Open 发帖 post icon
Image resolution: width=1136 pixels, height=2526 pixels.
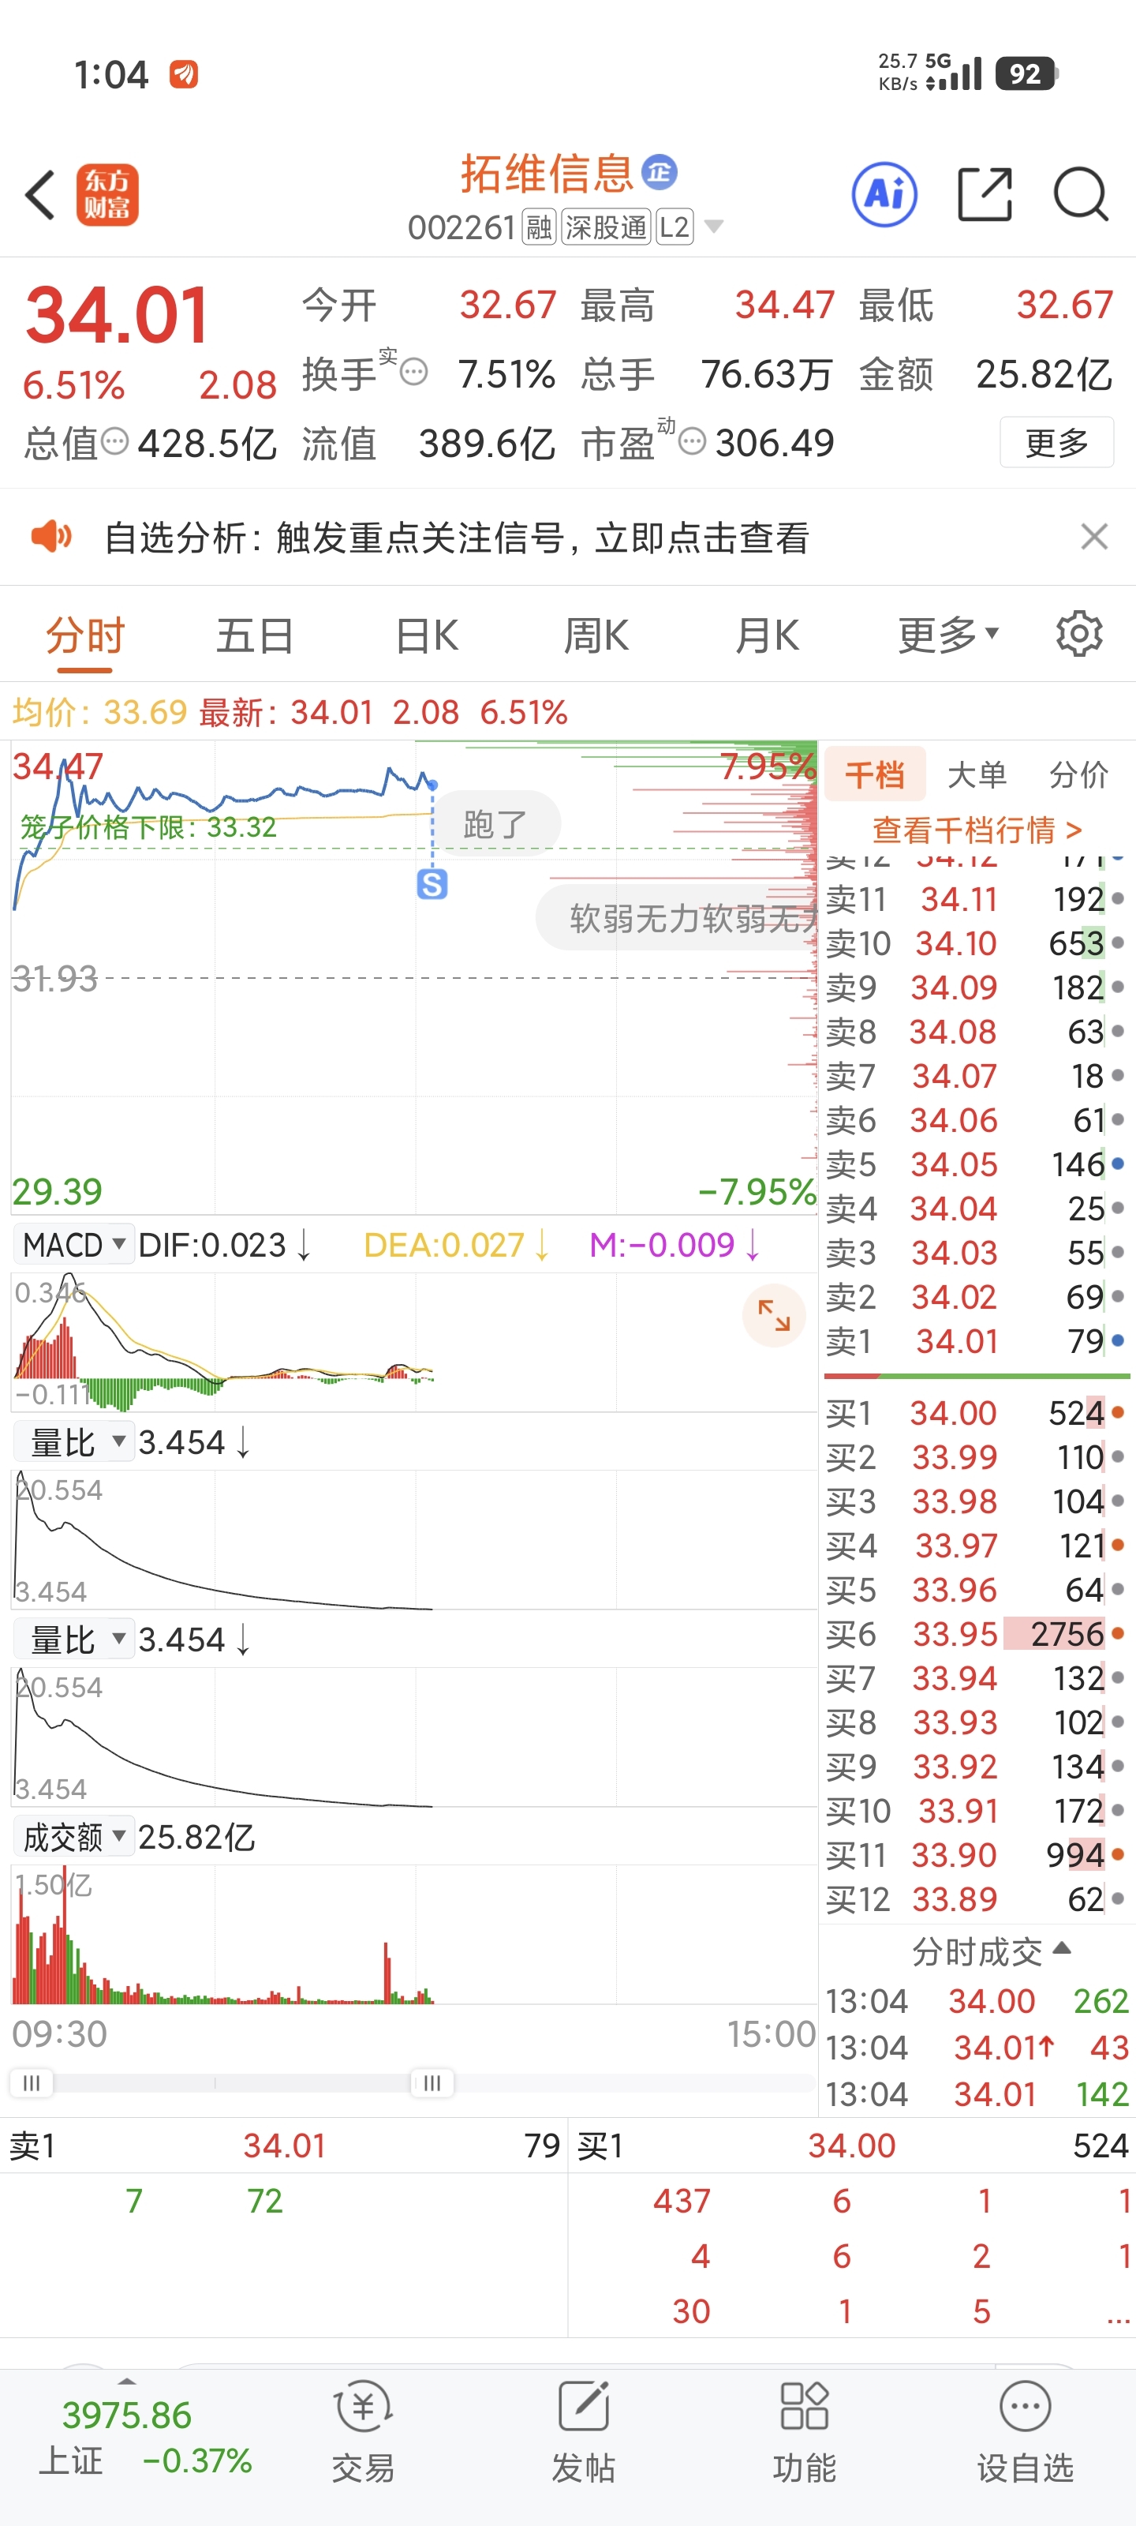(x=583, y=2432)
